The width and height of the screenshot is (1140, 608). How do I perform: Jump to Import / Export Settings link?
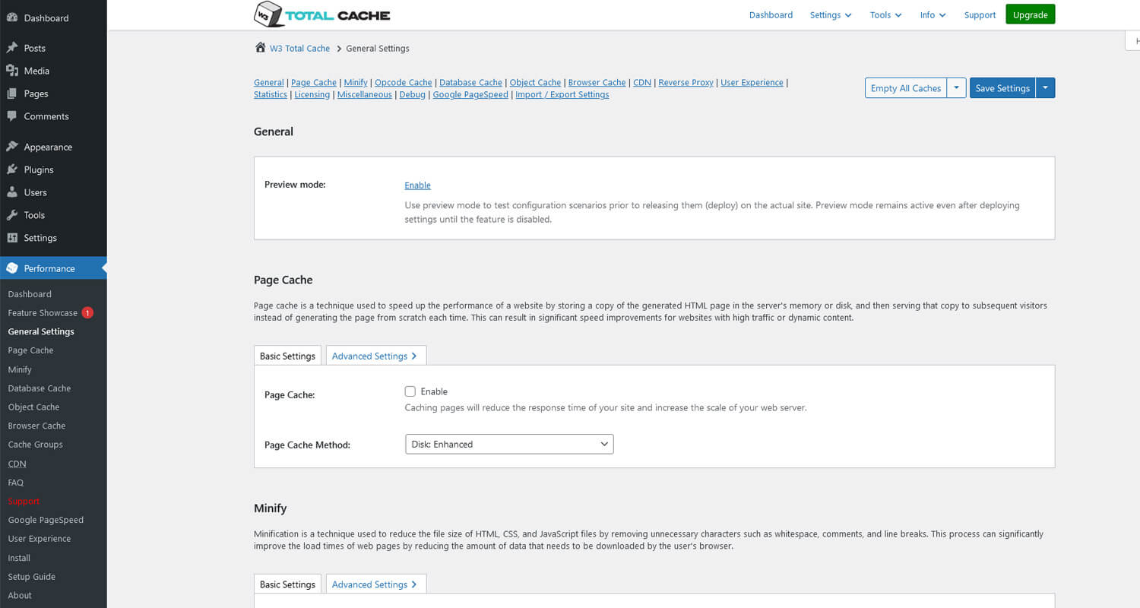click(562, 94)
